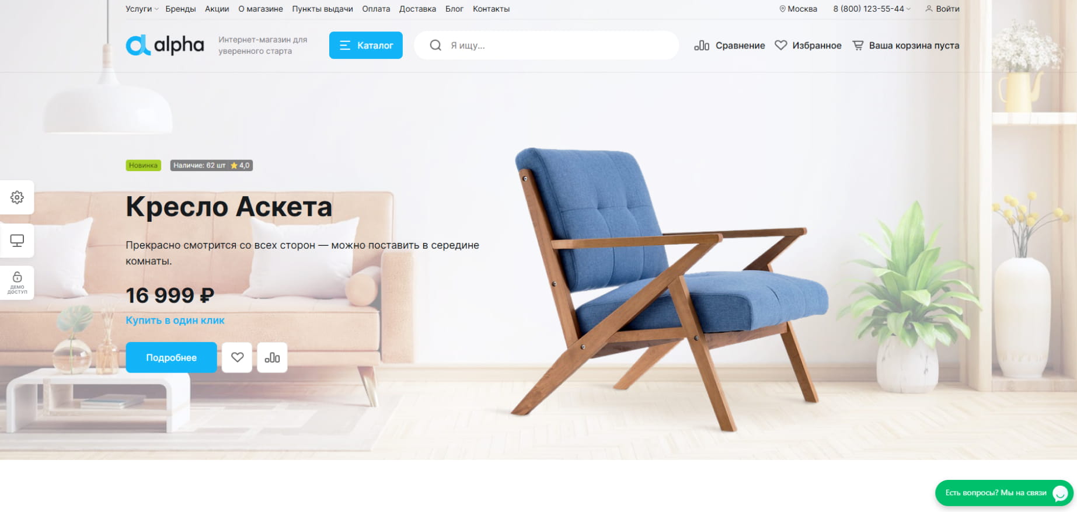Select the Москва city selector
Viewport: 1077px width, 512px height.
(x=798, y=9)
